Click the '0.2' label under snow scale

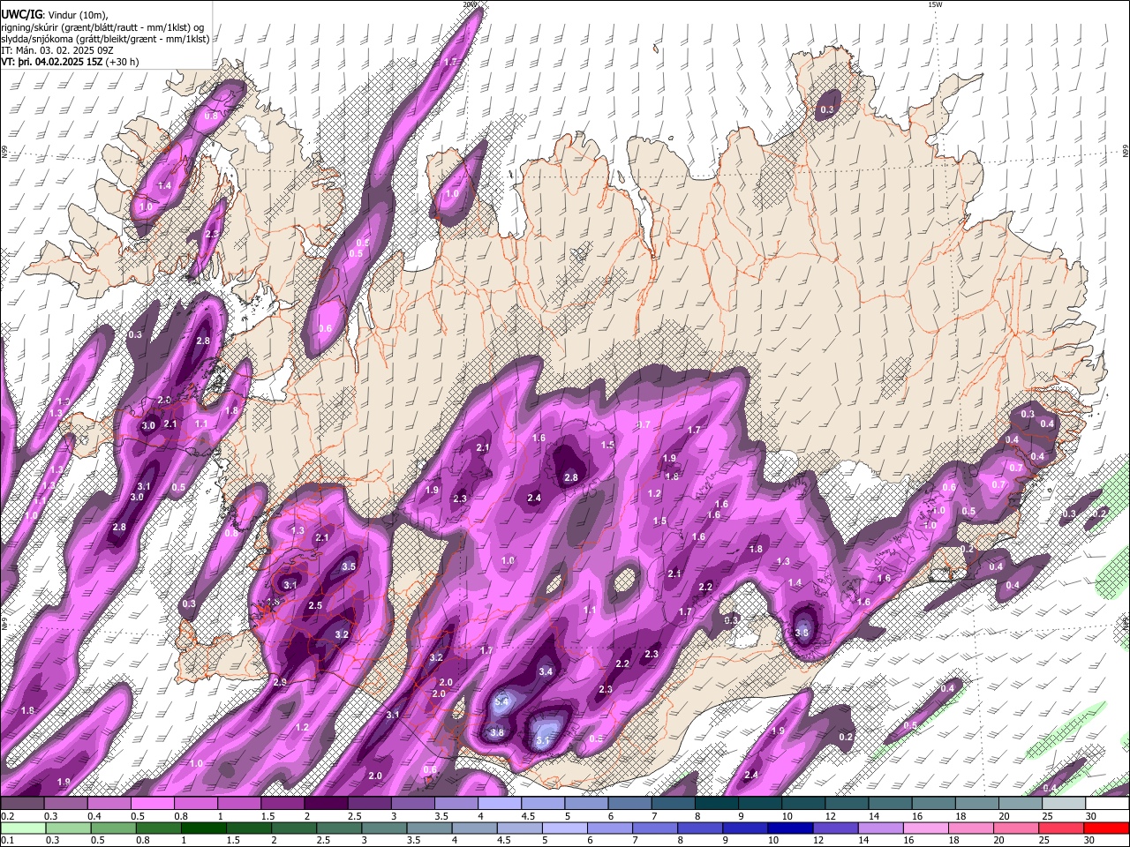pos(8,816)
